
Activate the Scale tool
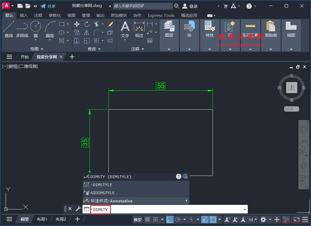(x=87, y=41)
